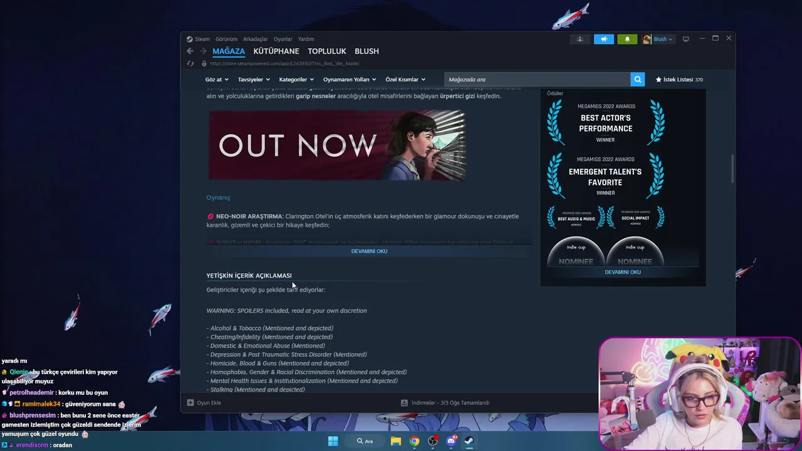The height and width of the screenshot is (451, 802).
Task: Click the petrolheademir chat username
Action: (x=31, y=393)
